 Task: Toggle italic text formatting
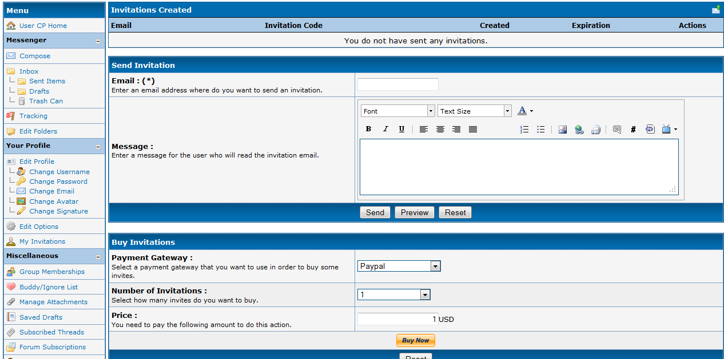pos(385,130)
